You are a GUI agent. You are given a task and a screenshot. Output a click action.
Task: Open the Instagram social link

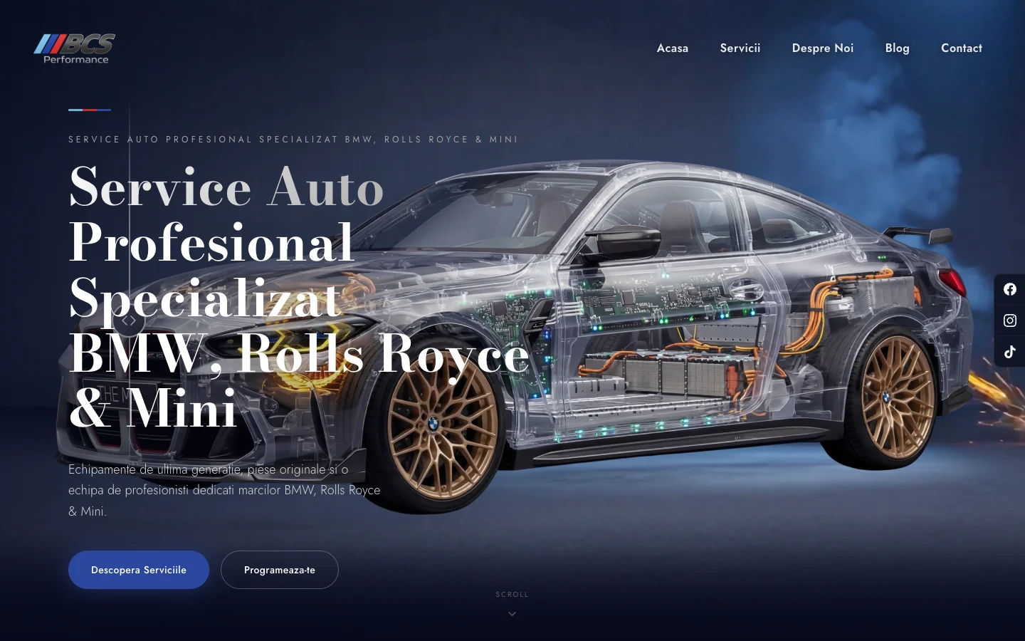click(x=1010, y=320)
